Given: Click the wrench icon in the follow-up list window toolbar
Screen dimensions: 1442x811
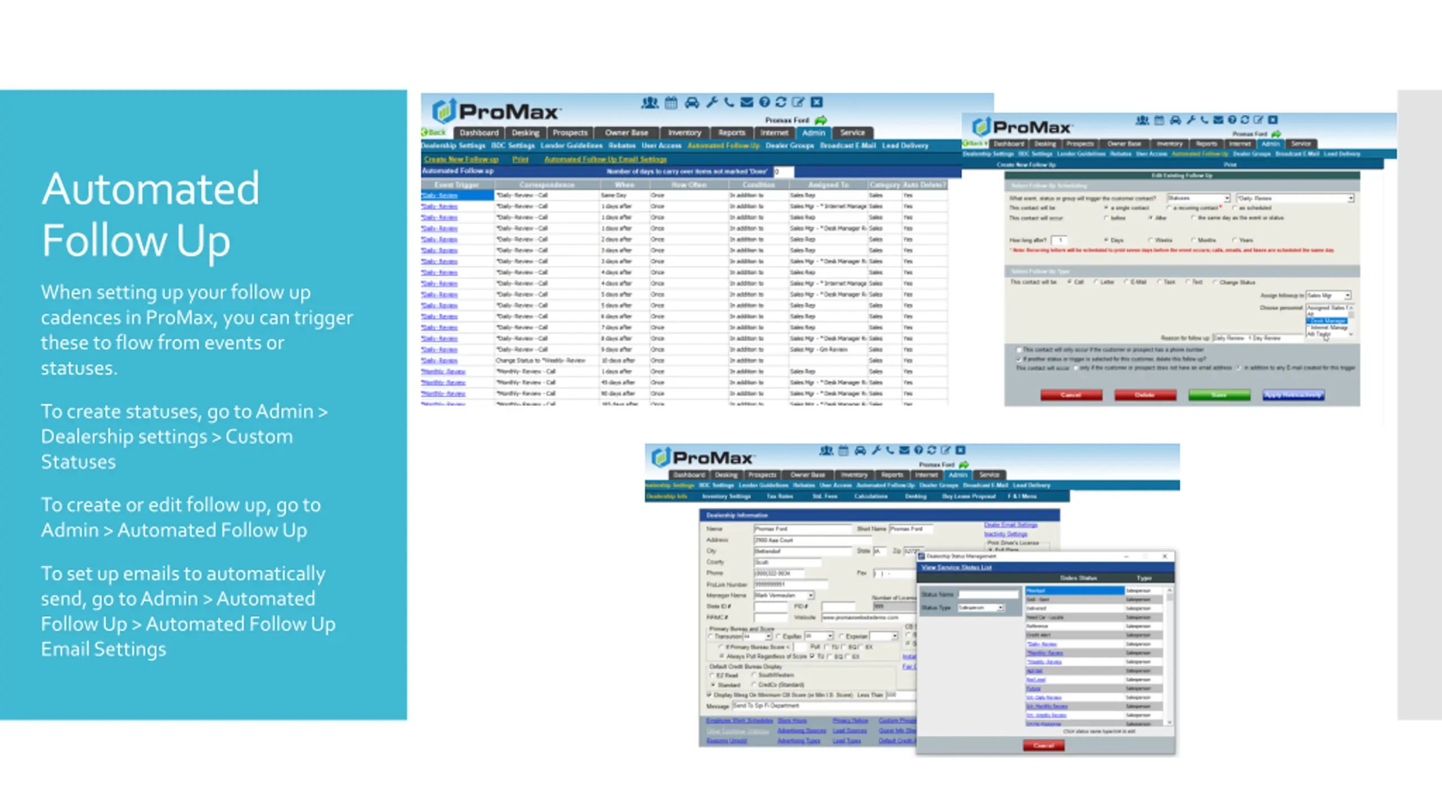Looking at the screenshot, I should coord(712,102).
